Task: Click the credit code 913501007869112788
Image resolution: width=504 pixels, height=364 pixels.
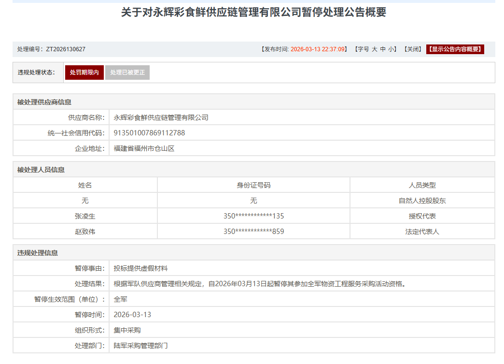Action: pyautogui.click(x=149, y=133)
